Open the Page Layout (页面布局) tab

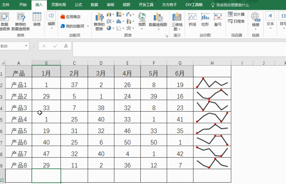click(x=59, y=5)
